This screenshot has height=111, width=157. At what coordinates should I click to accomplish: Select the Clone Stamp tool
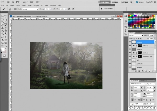(x=2, y=28)
